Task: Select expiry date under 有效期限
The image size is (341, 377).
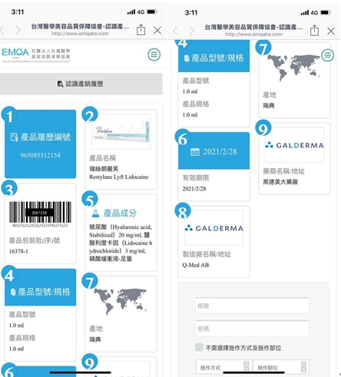Action: click(194, 189)
